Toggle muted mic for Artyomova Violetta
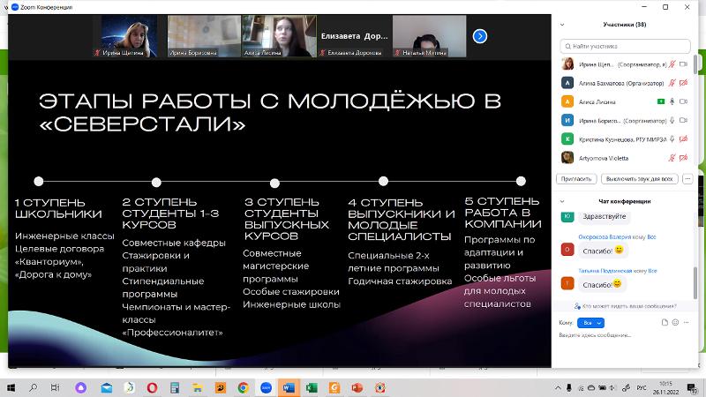 click(x=672, y=158)
